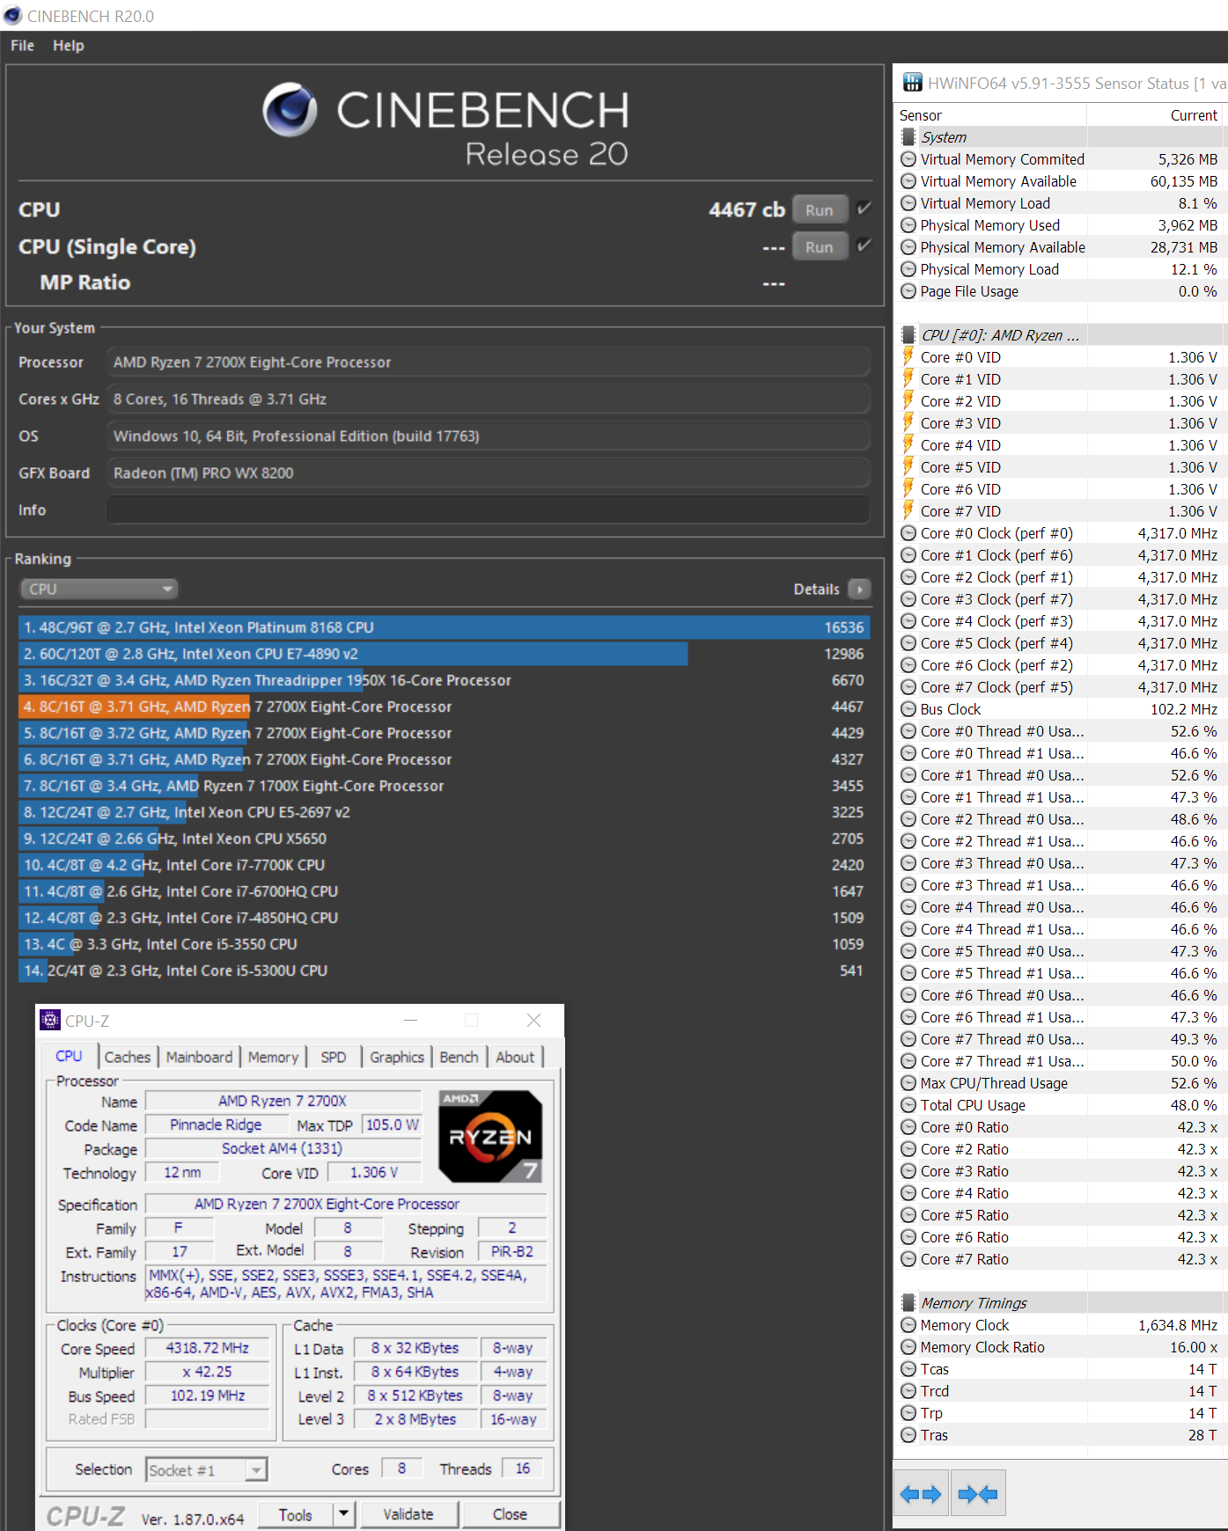Click the Core #0 VID lightning icon

pos(908,356)
